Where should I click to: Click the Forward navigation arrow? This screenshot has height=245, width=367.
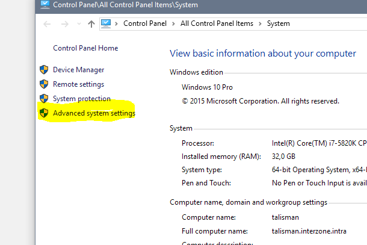click(x=65, y=24)
